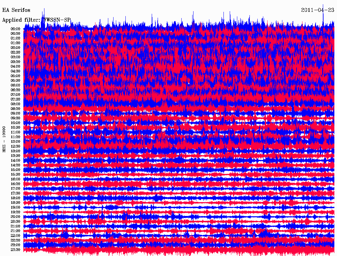Select the 11:00 time label
The image size is (337, 256).
point(15,132)
